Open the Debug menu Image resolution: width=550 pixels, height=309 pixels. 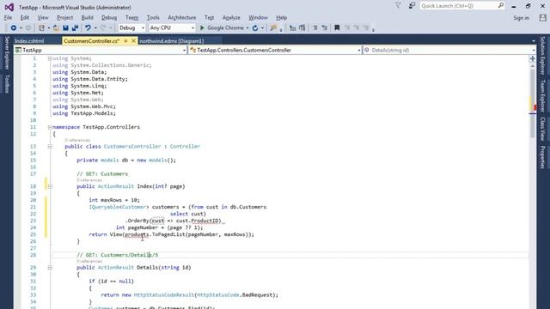point(109,17)
